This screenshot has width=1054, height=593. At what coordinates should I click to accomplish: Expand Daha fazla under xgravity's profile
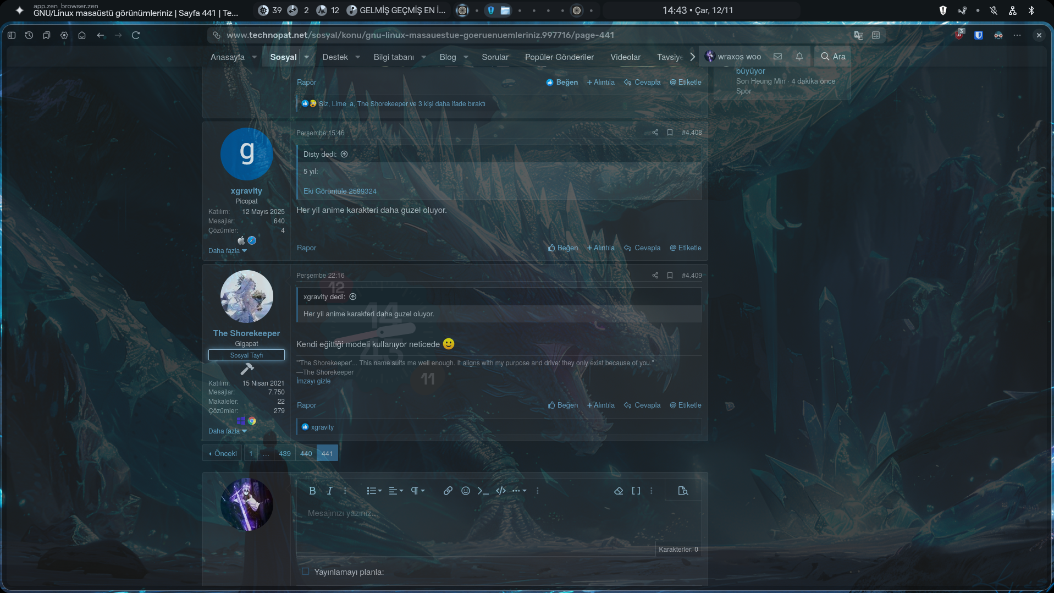pos(228,251)
